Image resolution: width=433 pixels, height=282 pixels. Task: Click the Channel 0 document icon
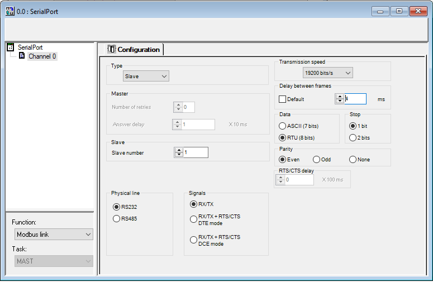pos(22,56)
